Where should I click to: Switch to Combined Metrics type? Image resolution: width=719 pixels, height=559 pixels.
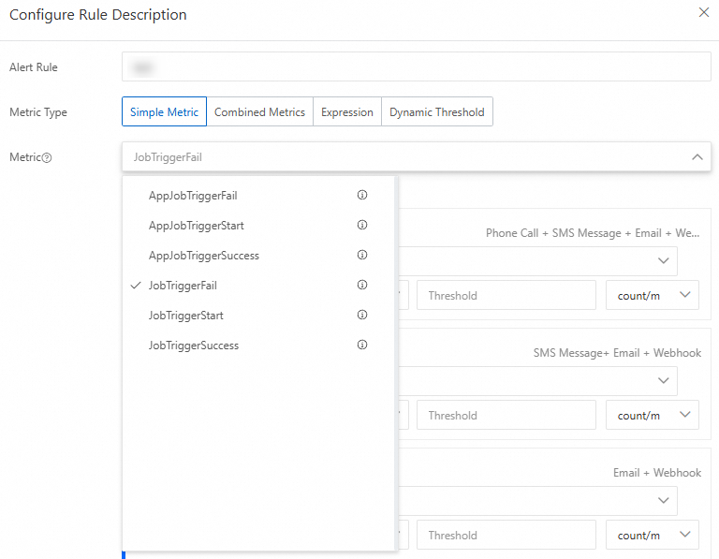click(x=259, y=112)
